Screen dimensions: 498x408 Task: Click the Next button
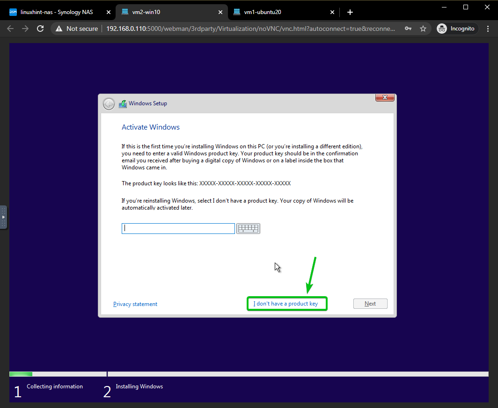click(x=370, y=304)
